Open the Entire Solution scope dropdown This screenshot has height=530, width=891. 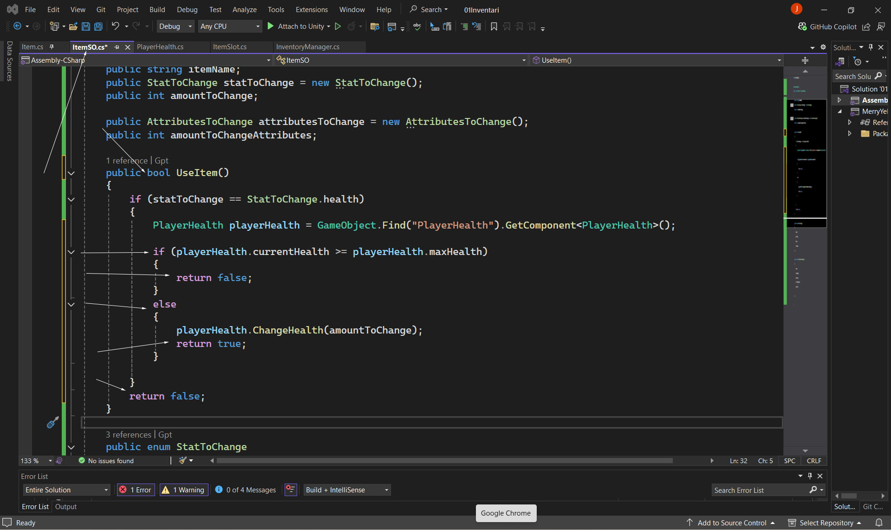point(66,490)
